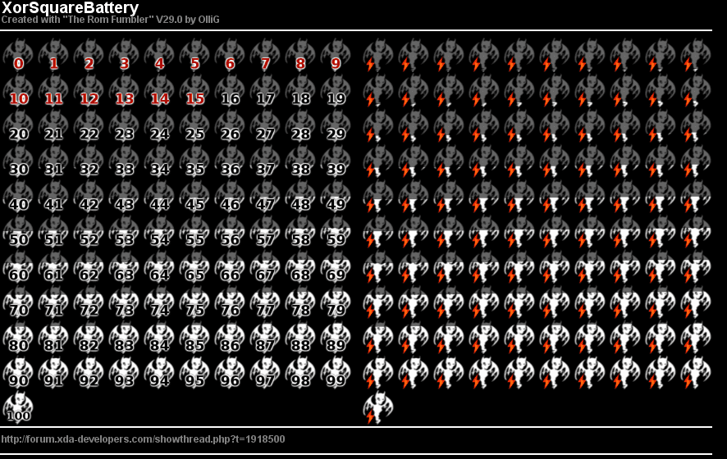Click the battery icon labeled 7
The width and height of the screenshot is (727, 459).
point(265,56)
